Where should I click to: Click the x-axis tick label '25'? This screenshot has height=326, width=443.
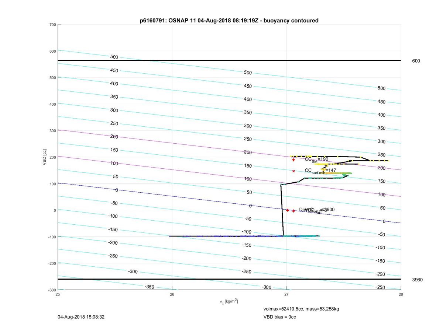58,294
